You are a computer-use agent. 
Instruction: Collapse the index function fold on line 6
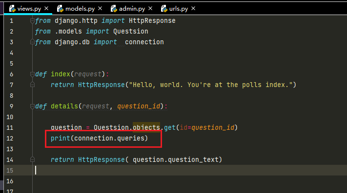(32, 74)
